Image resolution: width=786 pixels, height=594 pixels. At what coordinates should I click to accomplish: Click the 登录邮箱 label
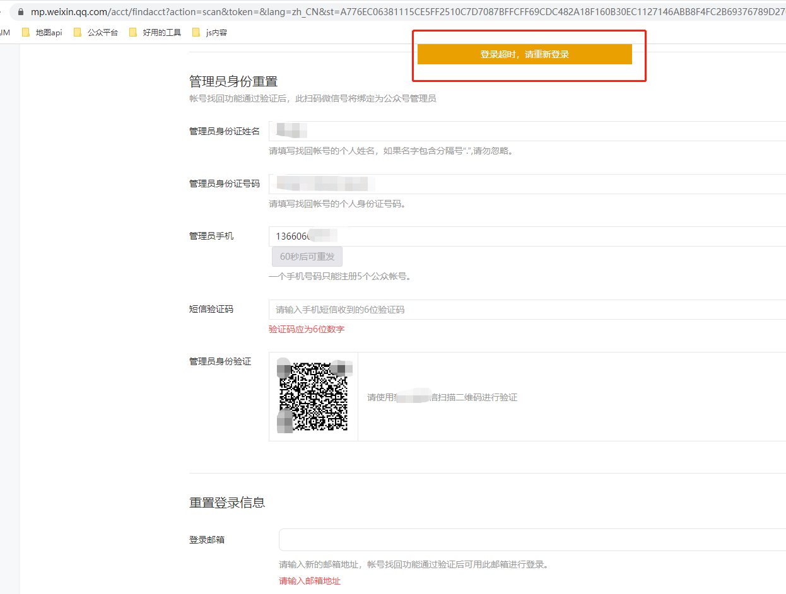point(207,540)
